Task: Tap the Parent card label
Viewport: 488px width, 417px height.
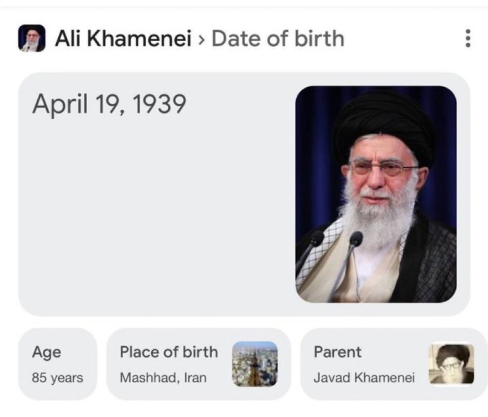Action: coord(337,352)
